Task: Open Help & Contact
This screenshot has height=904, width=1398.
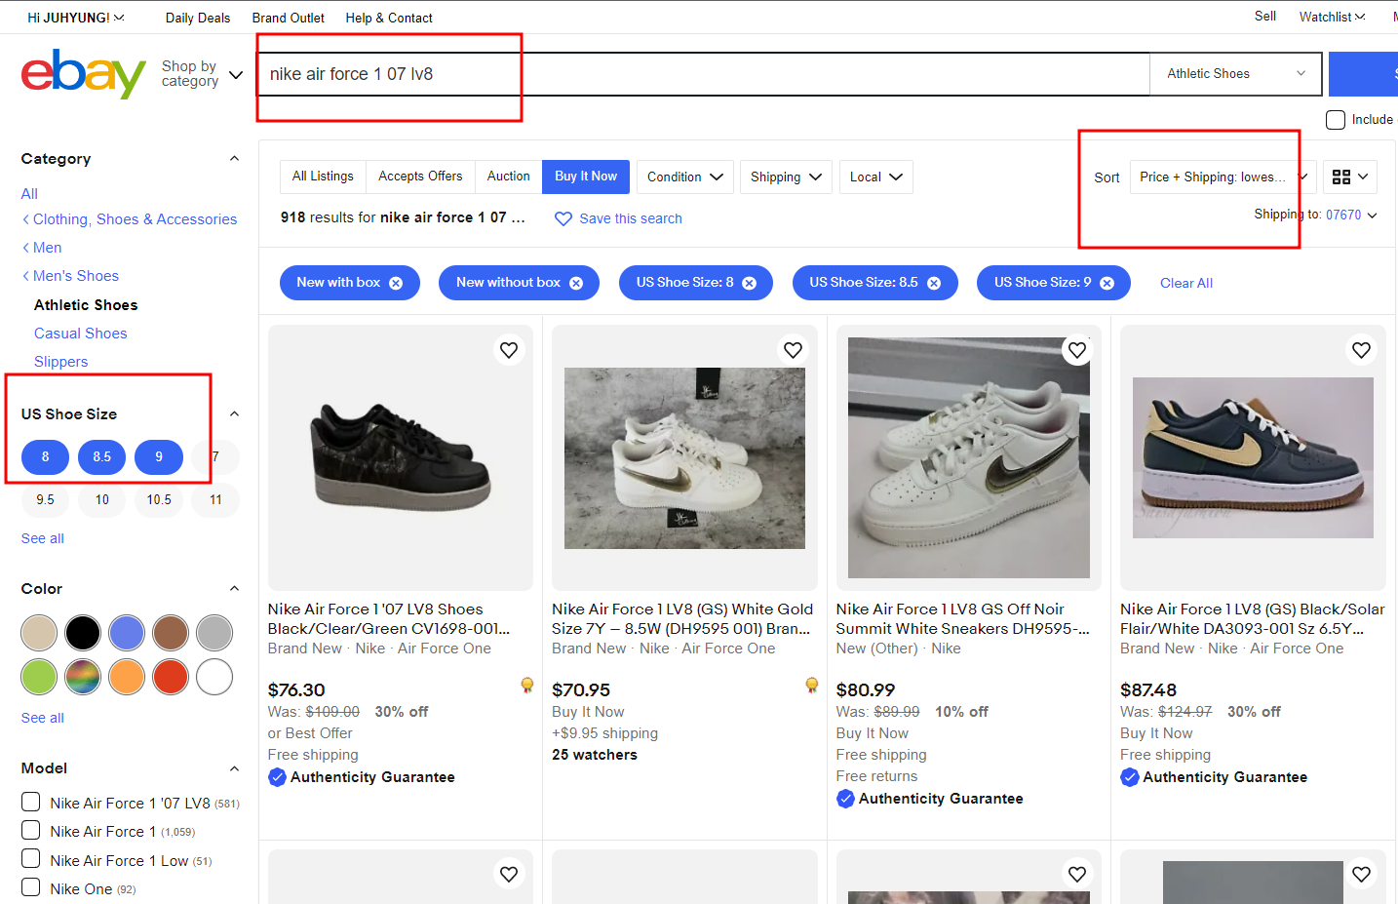Action: coord(389,18)
